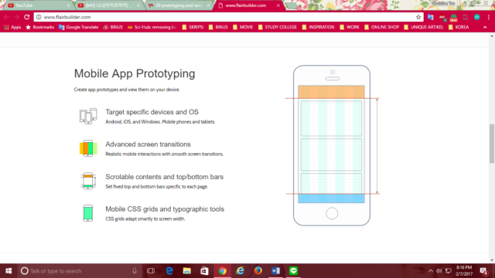Expand the UNIQUE ARTIKEL bookmark folder

click(x=423, y=27)
